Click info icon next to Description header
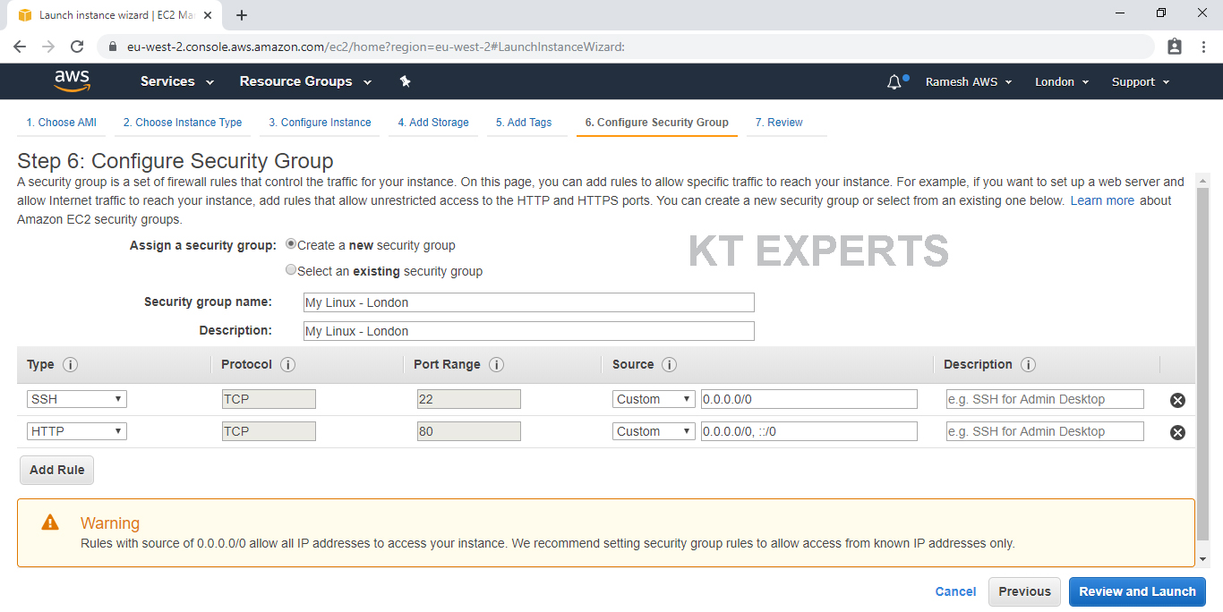Screen dimensions: 1223x612 coord(1028,365)
